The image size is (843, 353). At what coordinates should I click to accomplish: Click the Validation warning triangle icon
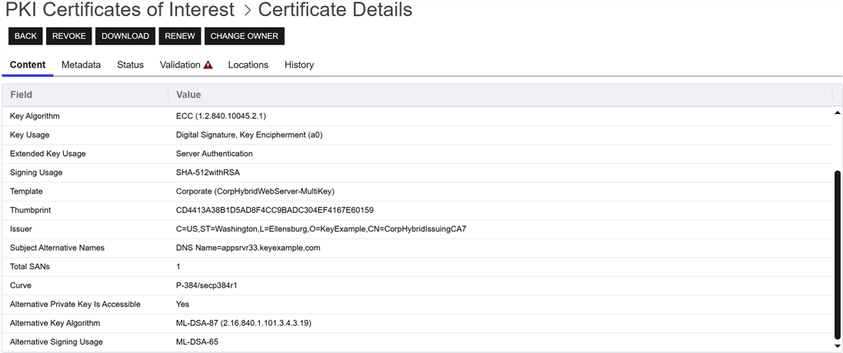[208, 65]
